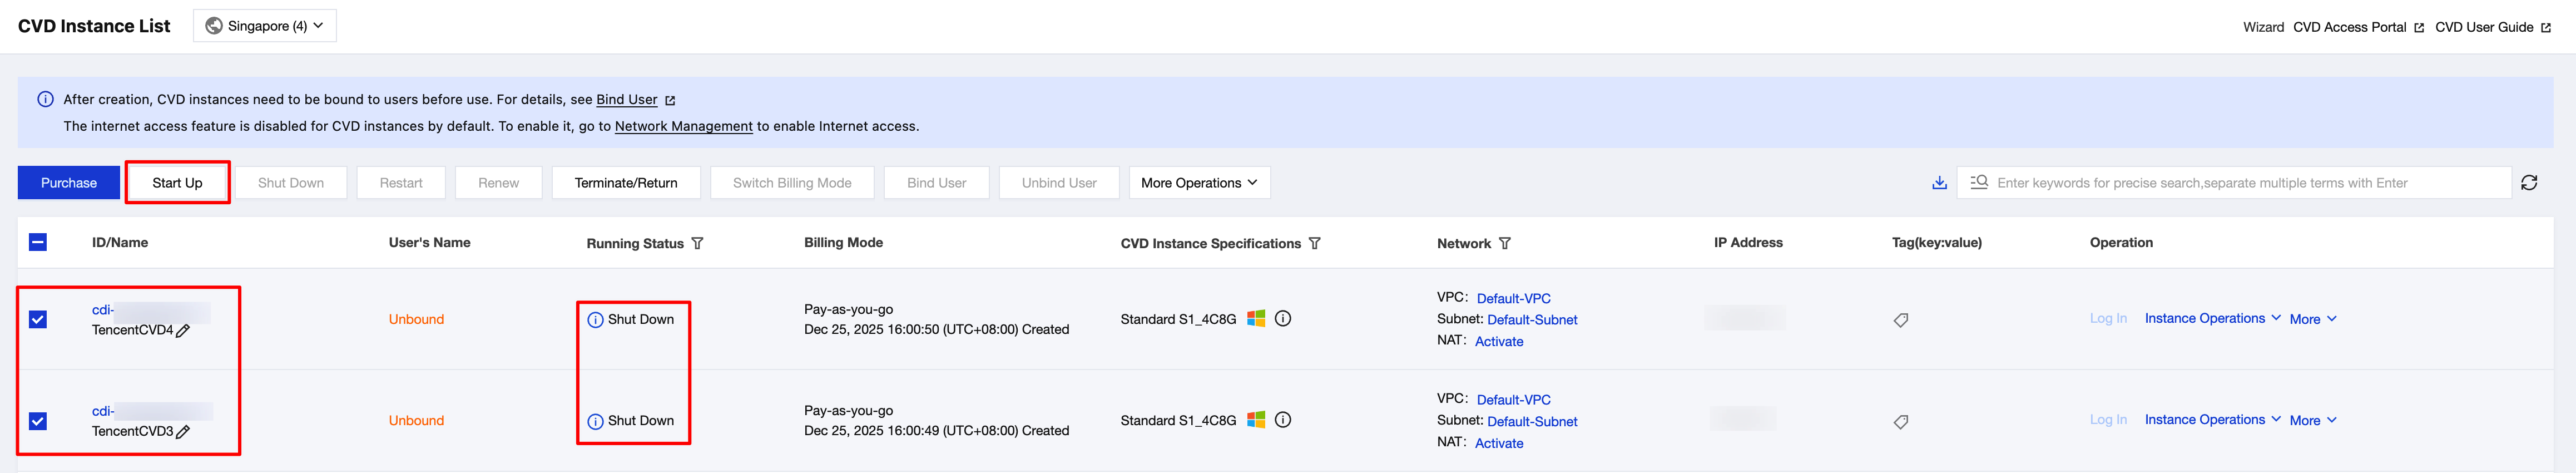This screenshot has width=2576, height=473.
Task: Uncheck the TencentCVD4 instance checkbox
Action: [x=38, y=320]
